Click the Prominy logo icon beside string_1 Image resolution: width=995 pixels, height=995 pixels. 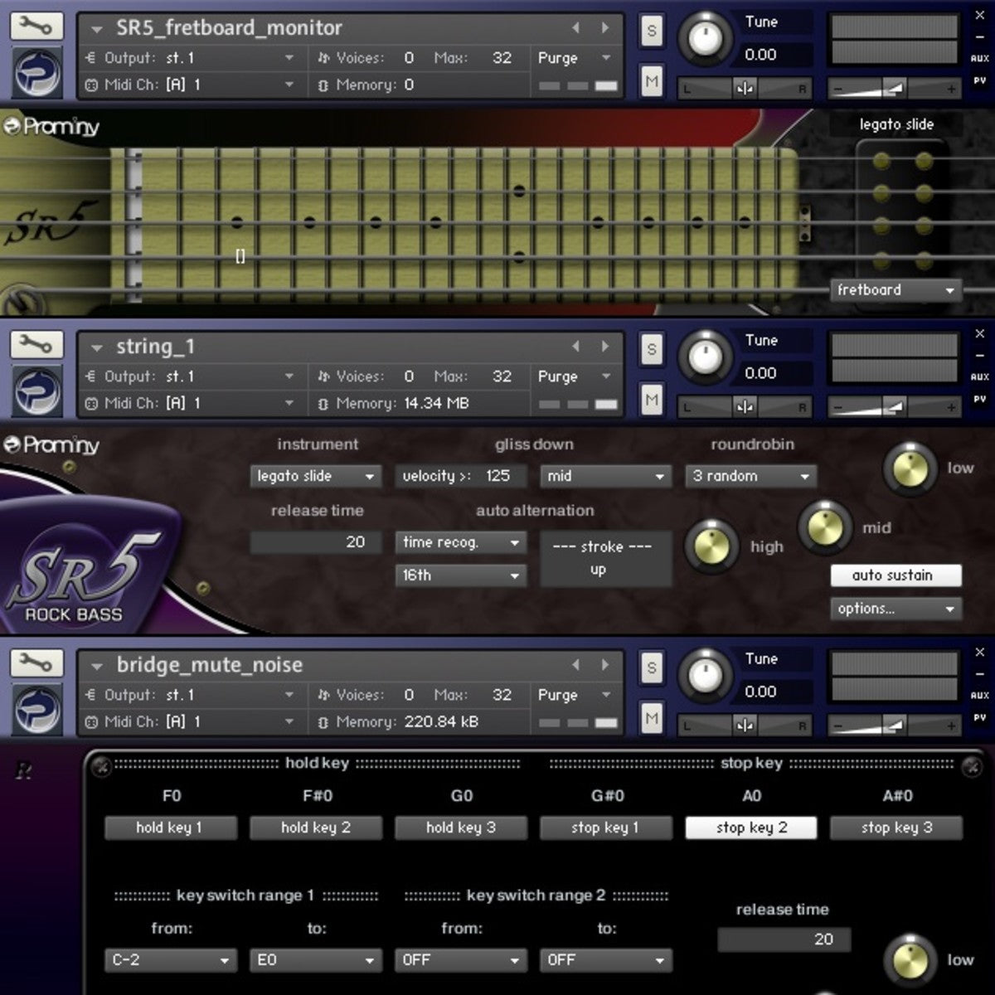click(37, 391)
